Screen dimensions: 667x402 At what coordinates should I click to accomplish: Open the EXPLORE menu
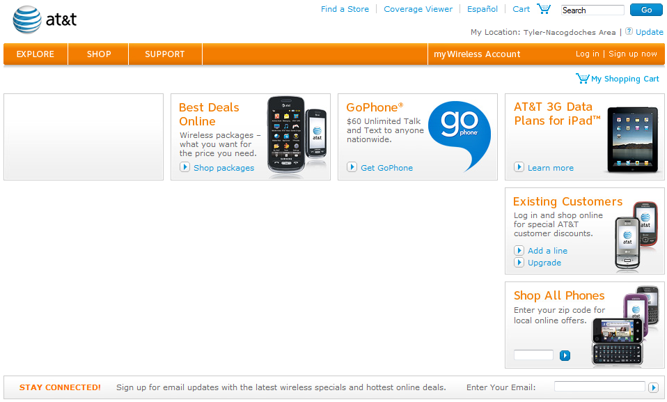click(x=36, y=54)
